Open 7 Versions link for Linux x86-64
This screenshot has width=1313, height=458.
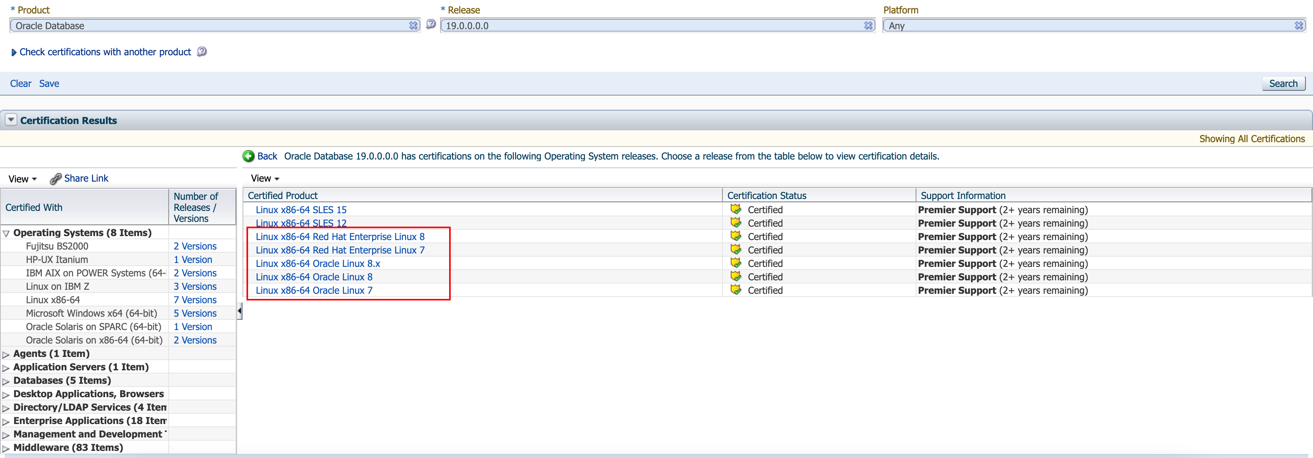pos(195,300)
